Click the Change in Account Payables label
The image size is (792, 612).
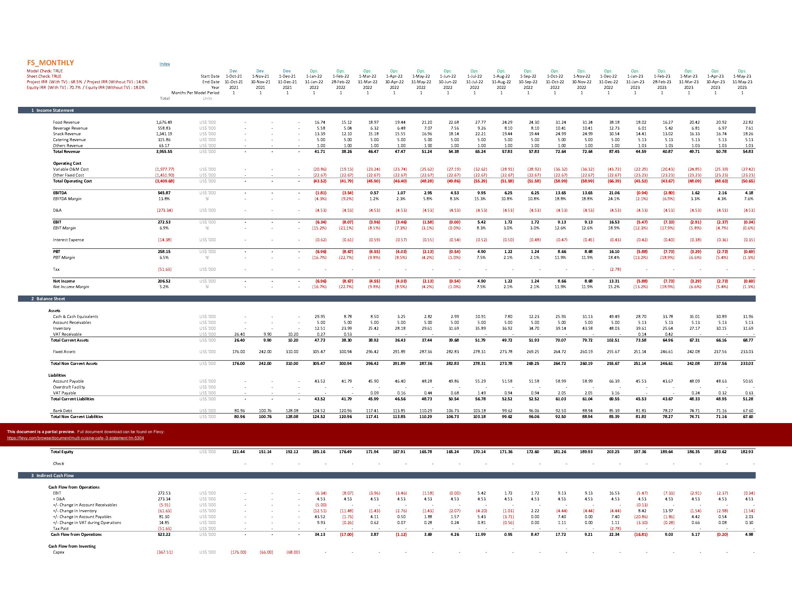[82, 517]
